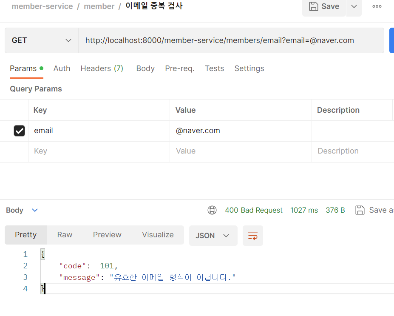The height and width of the screenshot is (316, 394).
Task: Switch response view to Raw
Action: [x=64, y=234]
